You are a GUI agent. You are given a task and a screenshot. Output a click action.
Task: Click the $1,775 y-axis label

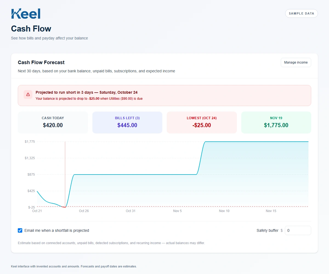(x=30, y=142)
